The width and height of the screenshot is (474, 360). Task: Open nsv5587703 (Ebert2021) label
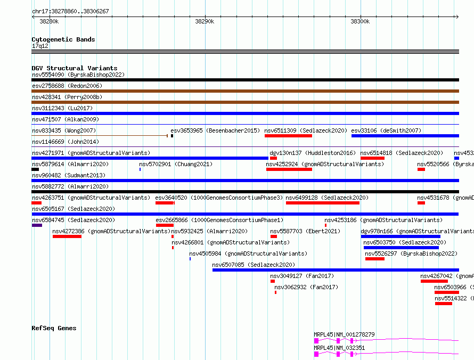[x=305, y=231]
